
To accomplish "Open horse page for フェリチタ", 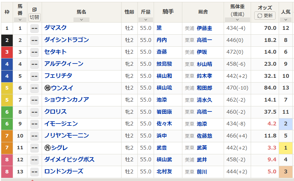I will [58, 76].
